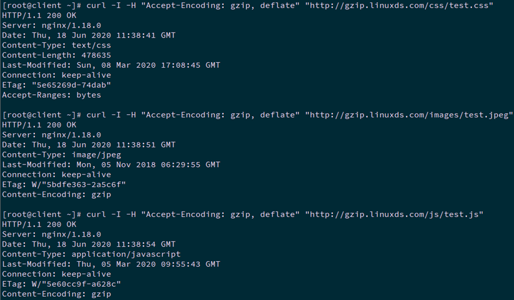514x300 pixels.
Task: Click Last-Modified Sun, 08 Mar 2020 line
Action: click(111, 65)
